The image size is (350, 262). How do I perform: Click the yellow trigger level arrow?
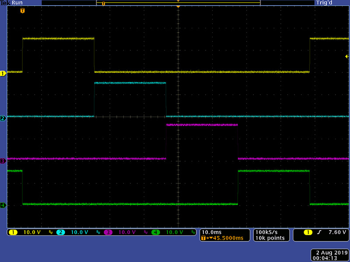[x=347, y=57]
